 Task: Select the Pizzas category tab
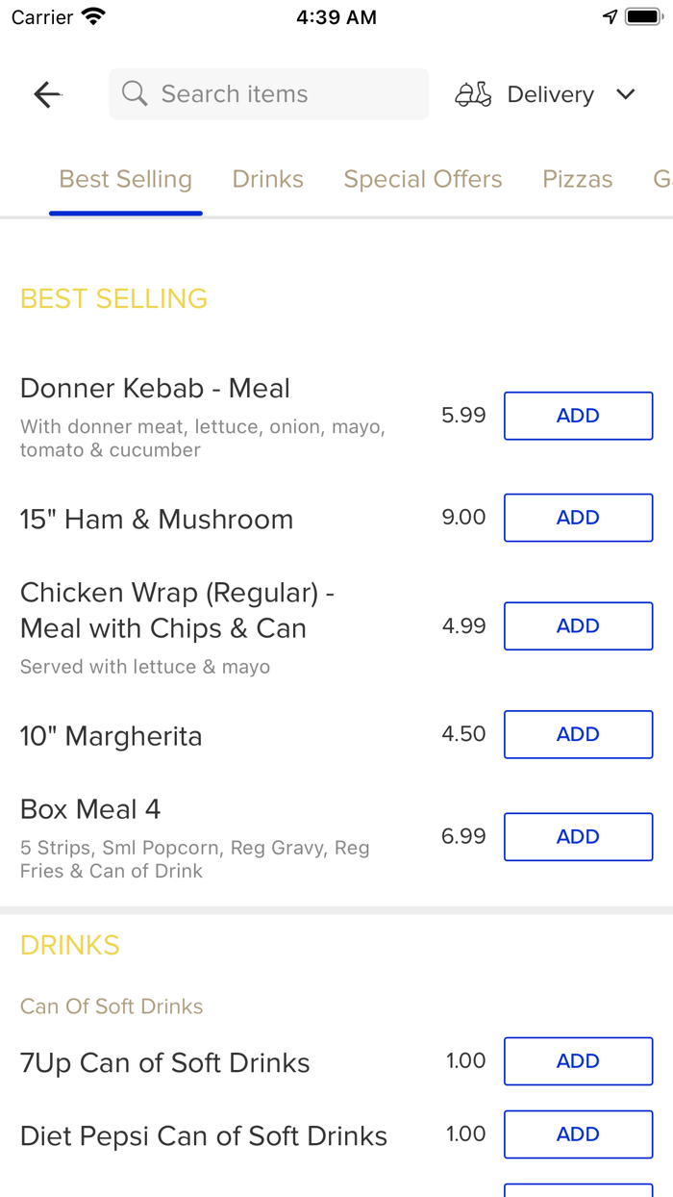578,179
